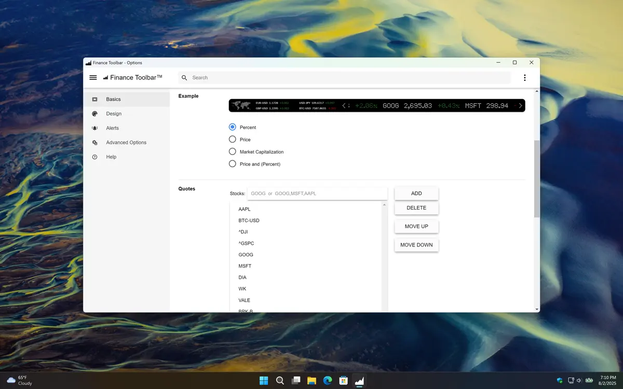Screen dimensions: 623x389
Task: Select the Price and (Percent) option
Action: [233, 164]
